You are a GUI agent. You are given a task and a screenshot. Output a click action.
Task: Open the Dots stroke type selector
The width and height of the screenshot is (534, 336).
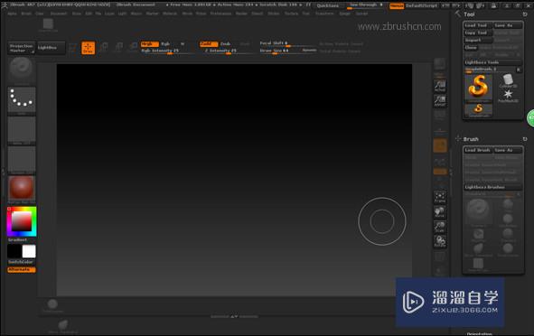coord(22,99)
